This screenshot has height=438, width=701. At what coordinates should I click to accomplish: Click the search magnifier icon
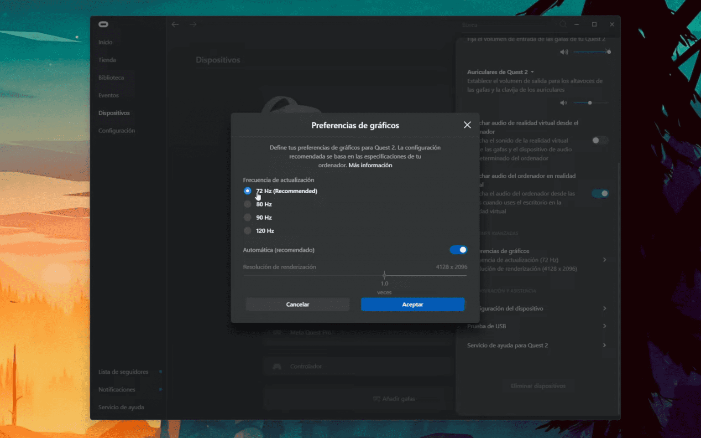pos(563,24)
